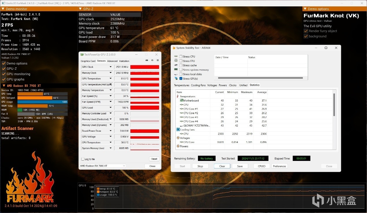Toggle the GPU graphs checkbox in FurMark
This screenshot has width=367, height=213.
tap(4, 79)
